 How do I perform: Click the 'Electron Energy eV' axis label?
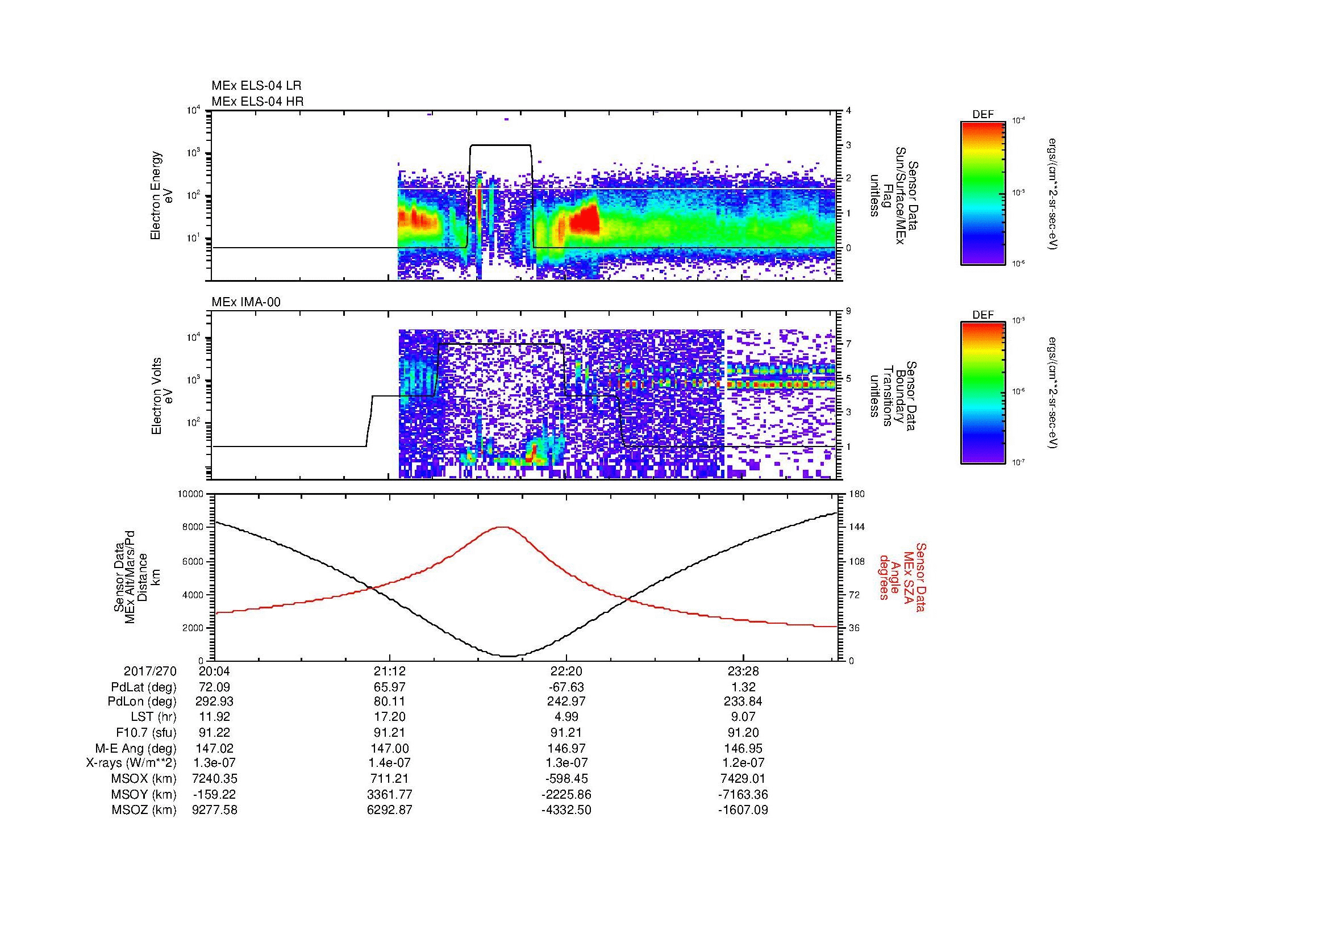161,195
